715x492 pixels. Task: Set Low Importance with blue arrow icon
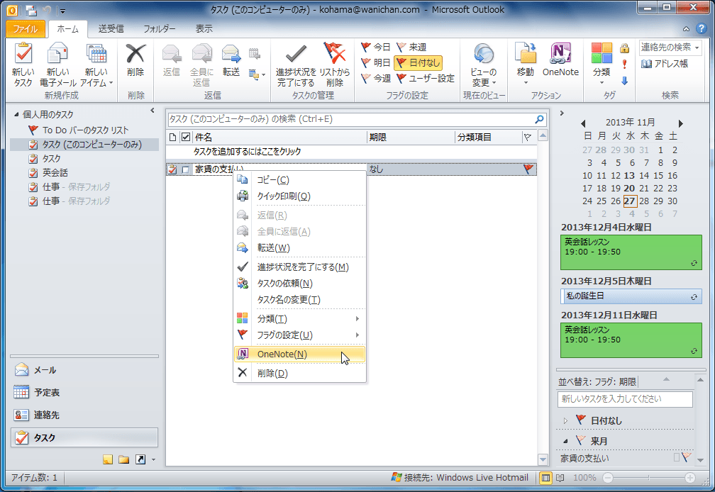coord(624,81)
